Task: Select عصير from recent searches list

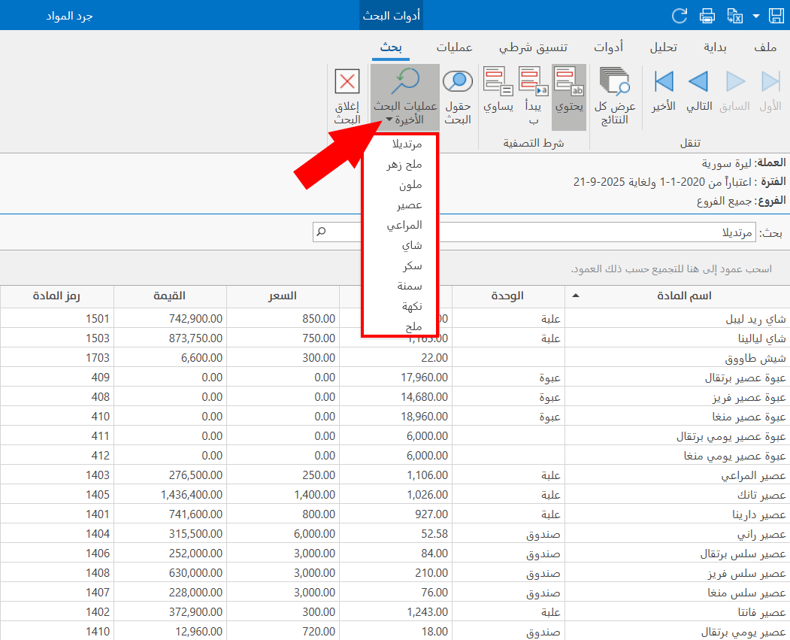Action: [x=410, y=205]
